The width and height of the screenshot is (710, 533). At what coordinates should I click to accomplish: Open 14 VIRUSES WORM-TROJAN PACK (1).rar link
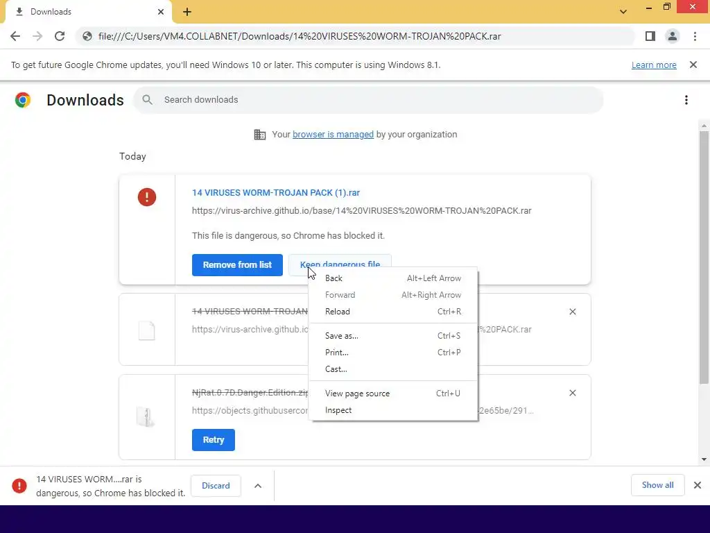[x=276, y=193]
